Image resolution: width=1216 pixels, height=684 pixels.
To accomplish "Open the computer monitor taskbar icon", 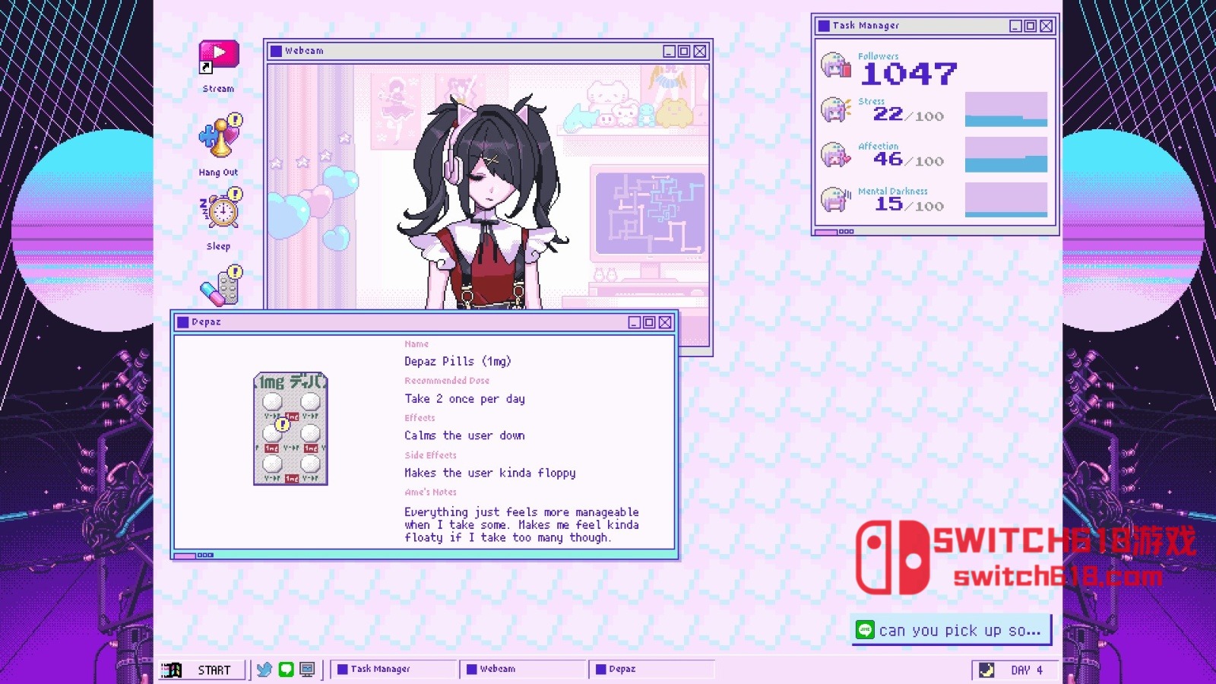I will pos(307,670).
